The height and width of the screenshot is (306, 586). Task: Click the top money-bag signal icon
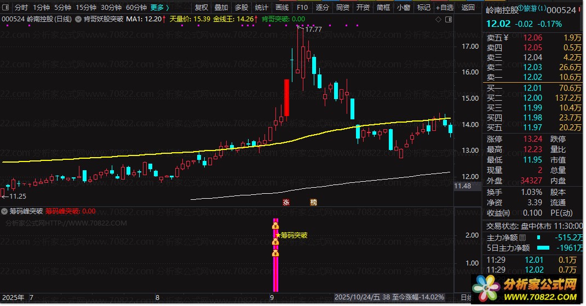point(275,226)
